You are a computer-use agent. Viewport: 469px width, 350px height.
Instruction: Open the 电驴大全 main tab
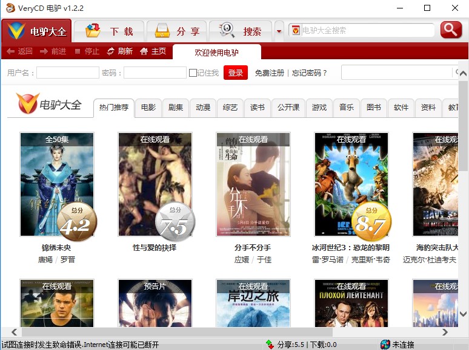tap(36, 31)
